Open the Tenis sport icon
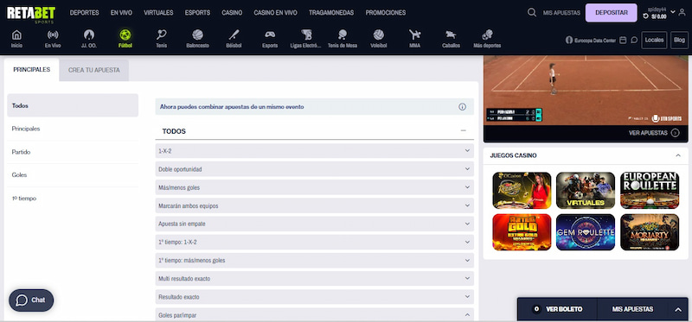 click(x=162, y=35)
